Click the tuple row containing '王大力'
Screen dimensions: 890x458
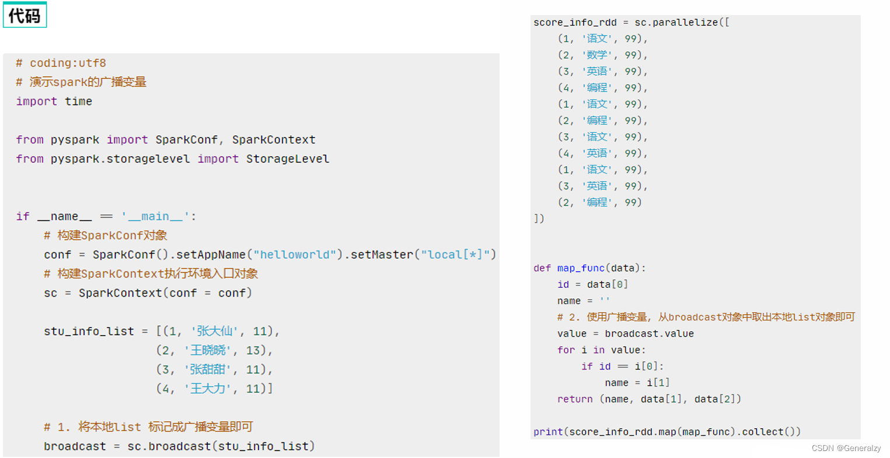pyautogui.click(x=215, y=389)
